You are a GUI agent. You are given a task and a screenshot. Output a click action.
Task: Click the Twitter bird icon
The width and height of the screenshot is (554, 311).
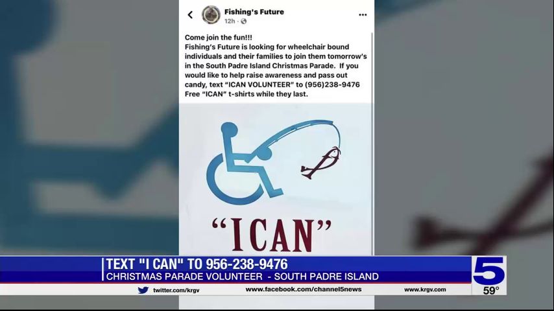tap(143, 290)
